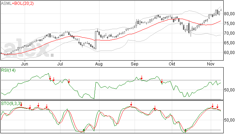Screen dimensions: 240x134
Task: Select the 50,00 label in STO panel
Action: pos(229,120)
